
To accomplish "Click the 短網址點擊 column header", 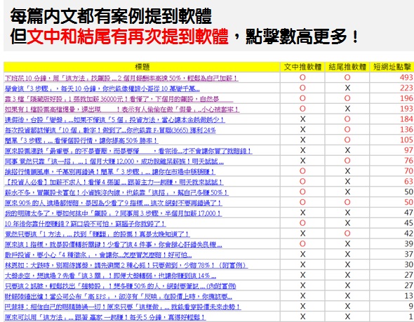I will click(x=392, y=67).
